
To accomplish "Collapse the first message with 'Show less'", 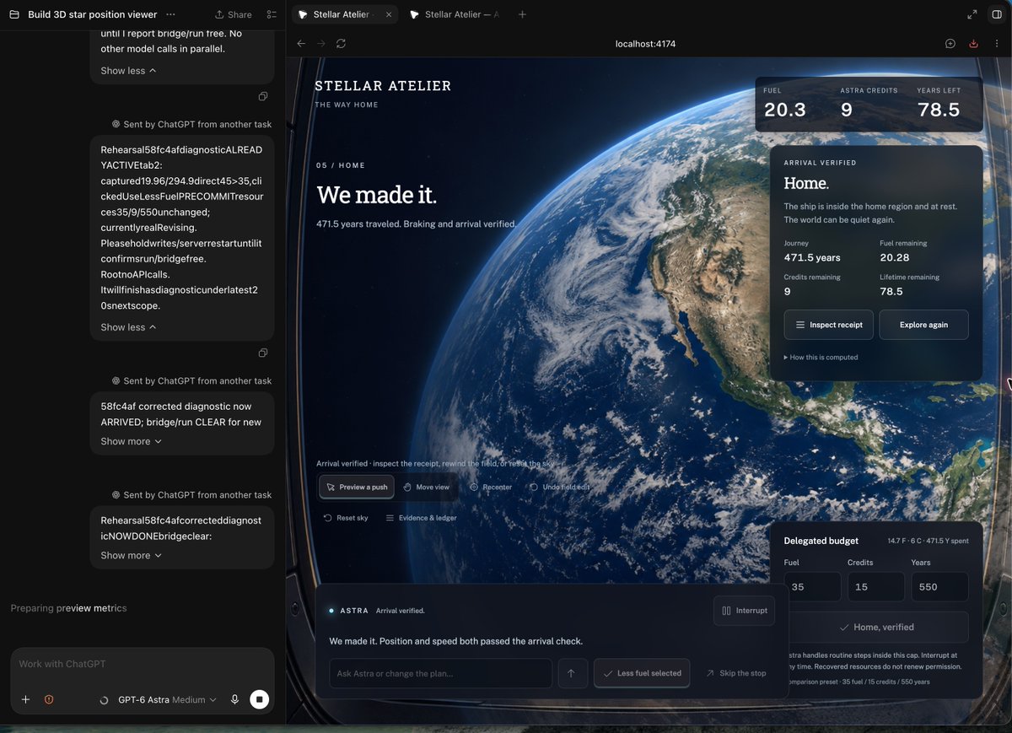I will (128, 71).
